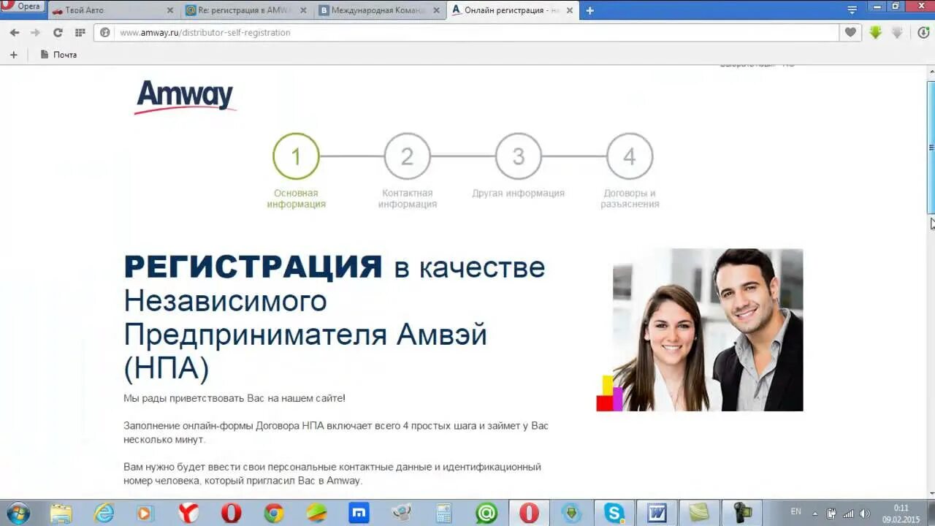Click scrollbar down arrow
935x526 pixels.
tap(931, 492)
